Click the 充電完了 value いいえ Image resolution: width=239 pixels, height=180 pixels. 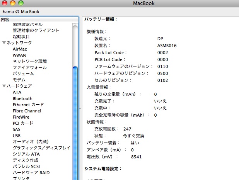160,101
